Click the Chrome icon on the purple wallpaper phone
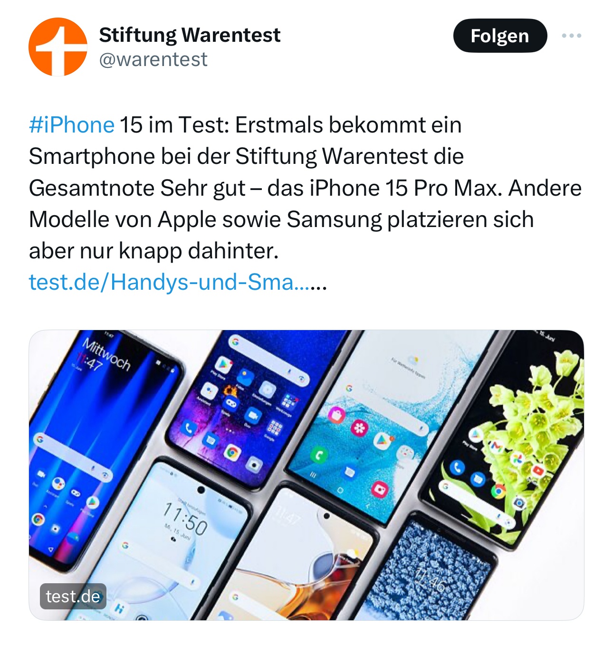 pos(232,453)
